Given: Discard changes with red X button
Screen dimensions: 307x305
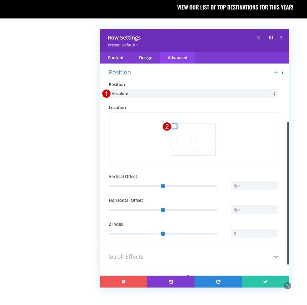Looking at the screenshot, I should point(123,282).
